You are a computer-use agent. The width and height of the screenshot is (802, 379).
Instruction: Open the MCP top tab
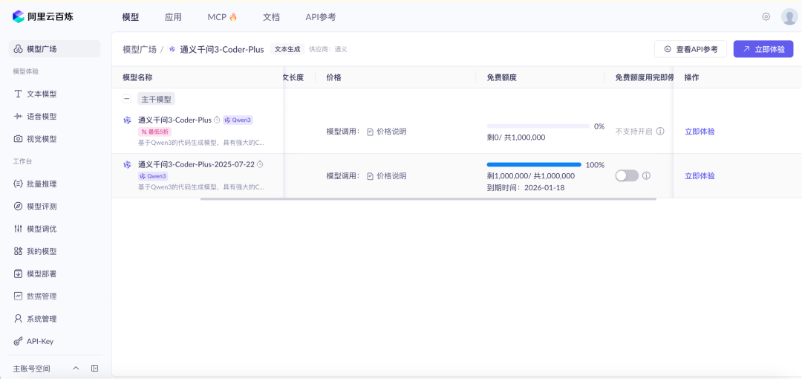pyautogui.click(x=223, y=17)
